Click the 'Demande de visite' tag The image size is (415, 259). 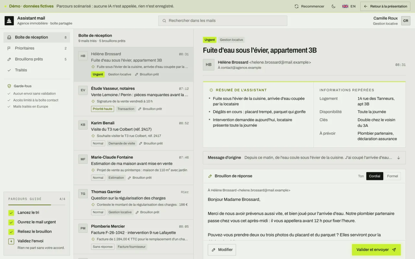pyautogui.click(x=122, y=143)
